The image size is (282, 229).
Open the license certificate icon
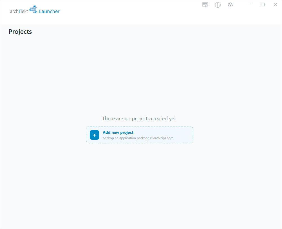point(205,5)
